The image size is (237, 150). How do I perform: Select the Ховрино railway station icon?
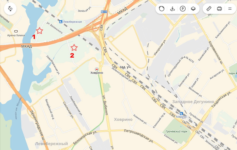click(x=181, y=113)
